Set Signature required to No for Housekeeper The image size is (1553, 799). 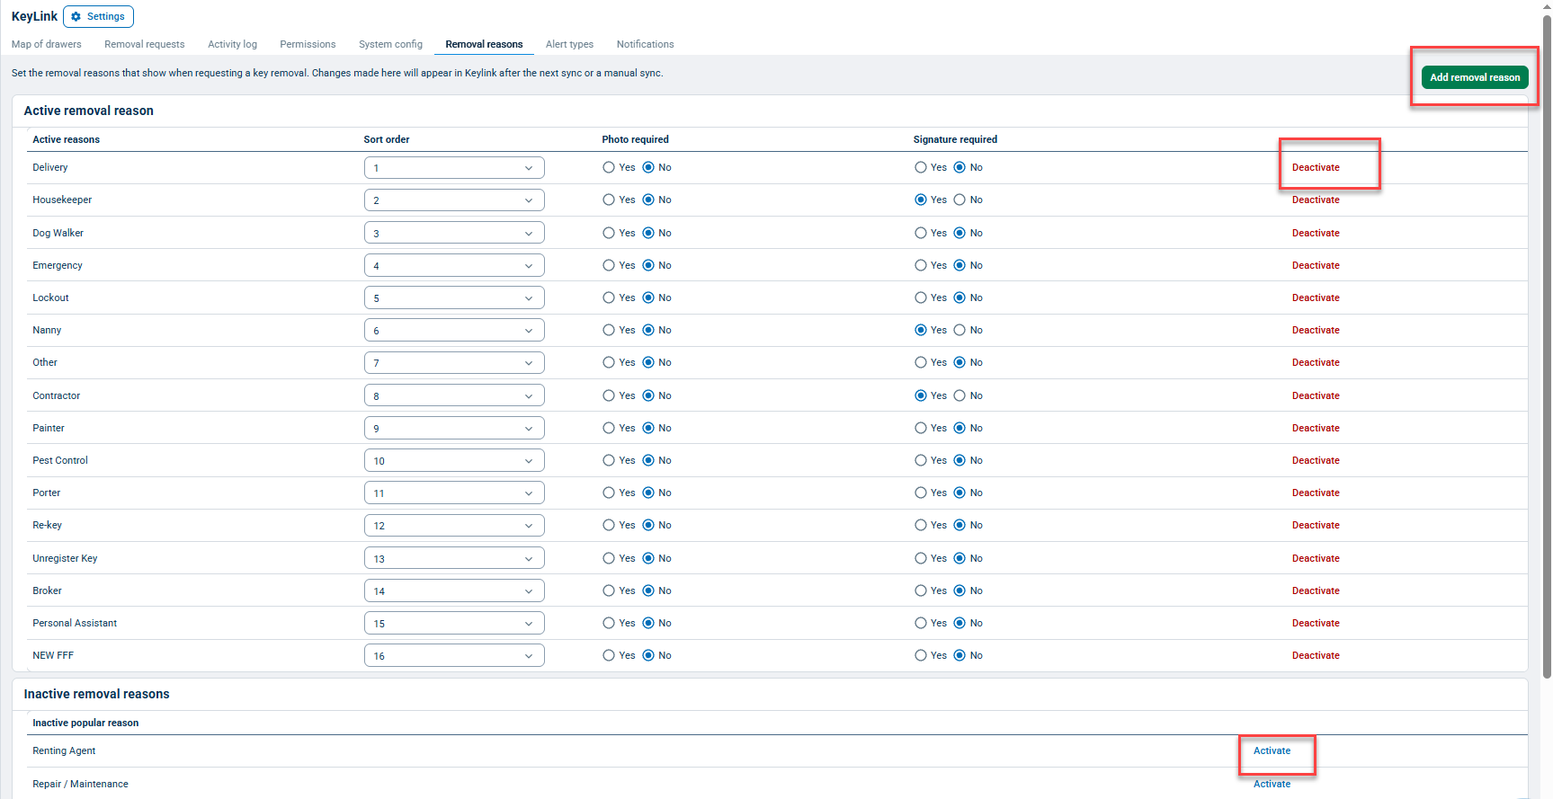click(x=959, y=200)
